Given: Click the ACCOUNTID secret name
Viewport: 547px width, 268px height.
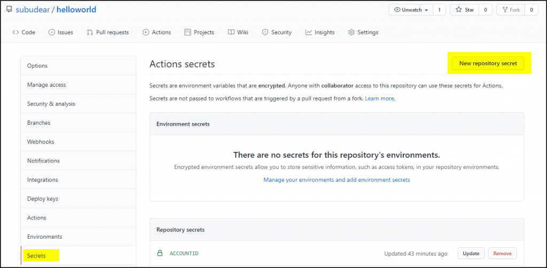Looking at the screenshot, I should pos(184,254).
